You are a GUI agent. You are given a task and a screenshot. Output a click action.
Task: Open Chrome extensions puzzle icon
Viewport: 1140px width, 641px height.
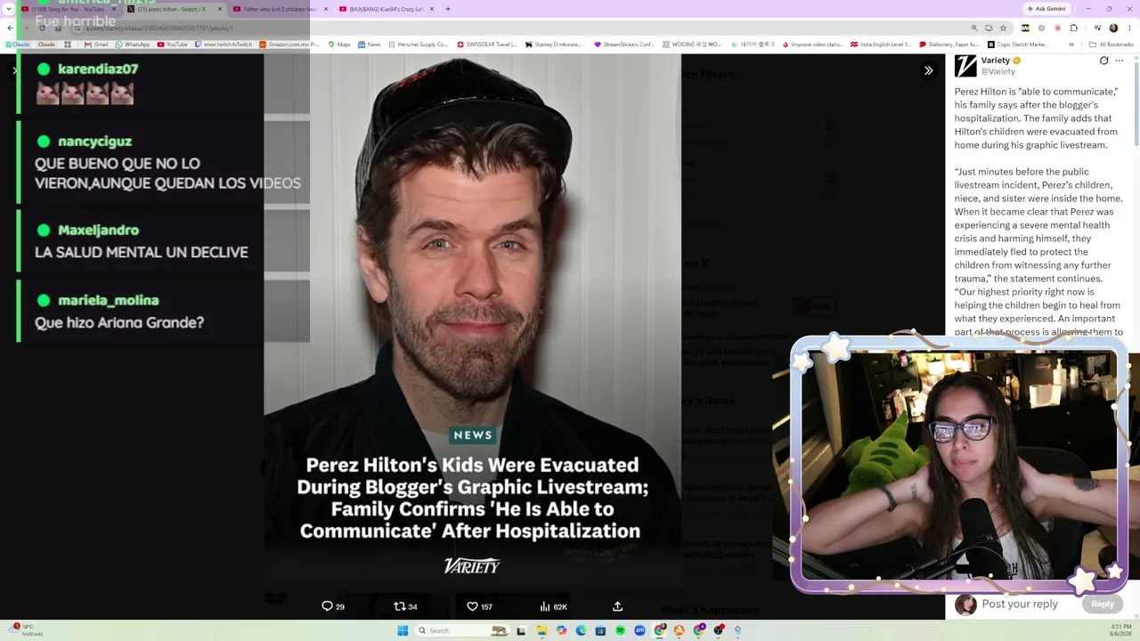(1072, 28)
